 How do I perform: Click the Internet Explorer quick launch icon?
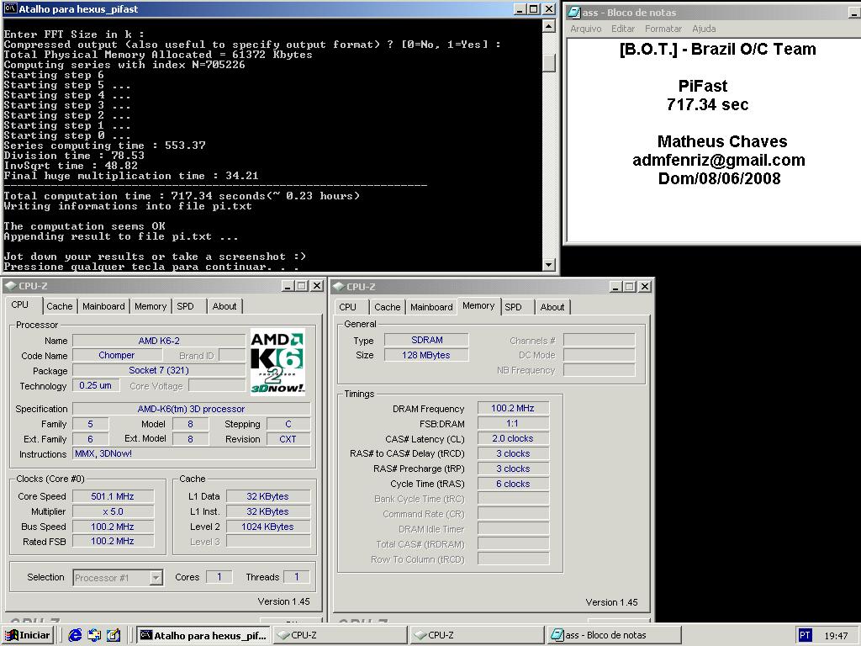pyautogui.click(x=75, y=635)
